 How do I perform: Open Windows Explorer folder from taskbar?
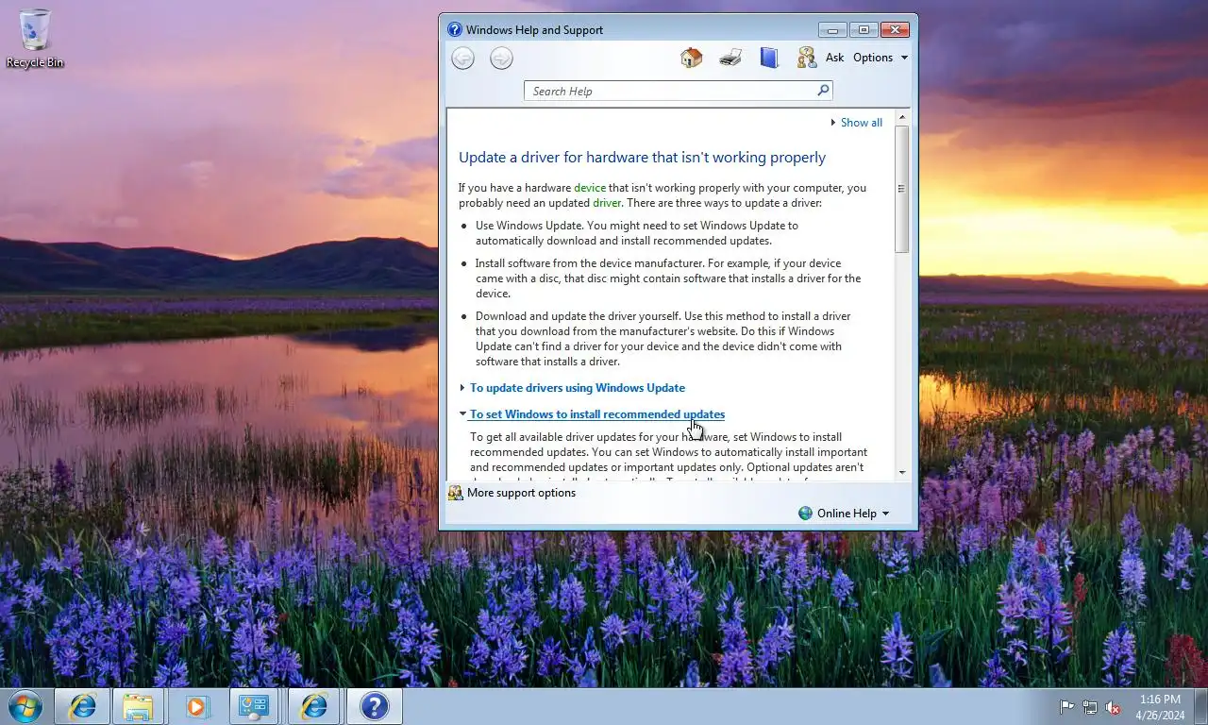(139, 706)
